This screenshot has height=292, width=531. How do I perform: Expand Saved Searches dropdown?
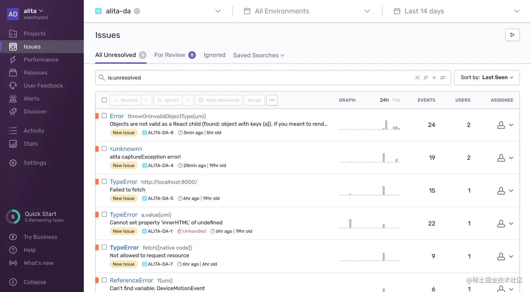pos(259,55)
